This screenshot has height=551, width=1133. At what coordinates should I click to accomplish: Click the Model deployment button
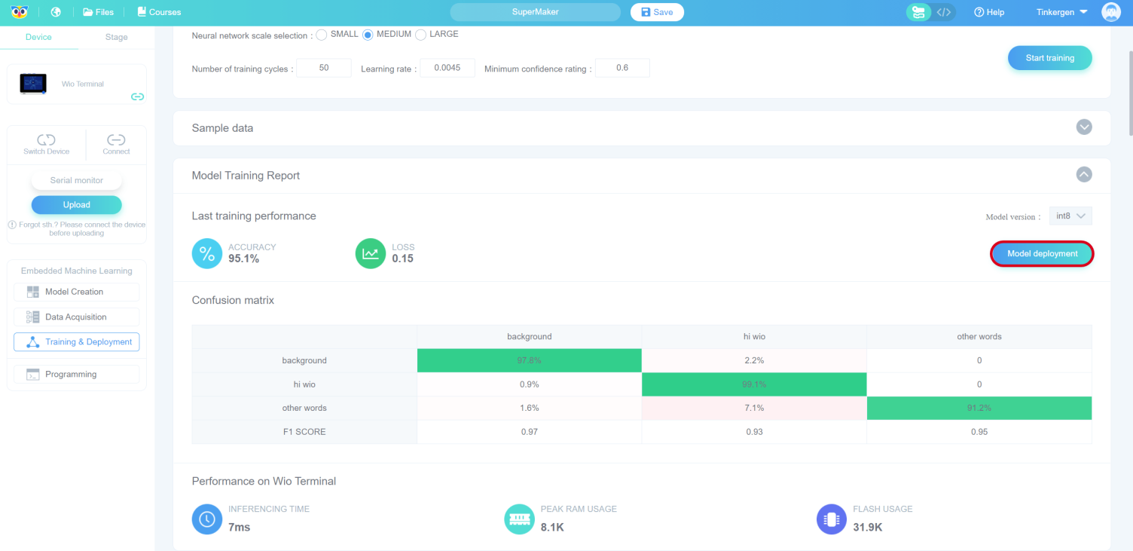point(1042,254)
